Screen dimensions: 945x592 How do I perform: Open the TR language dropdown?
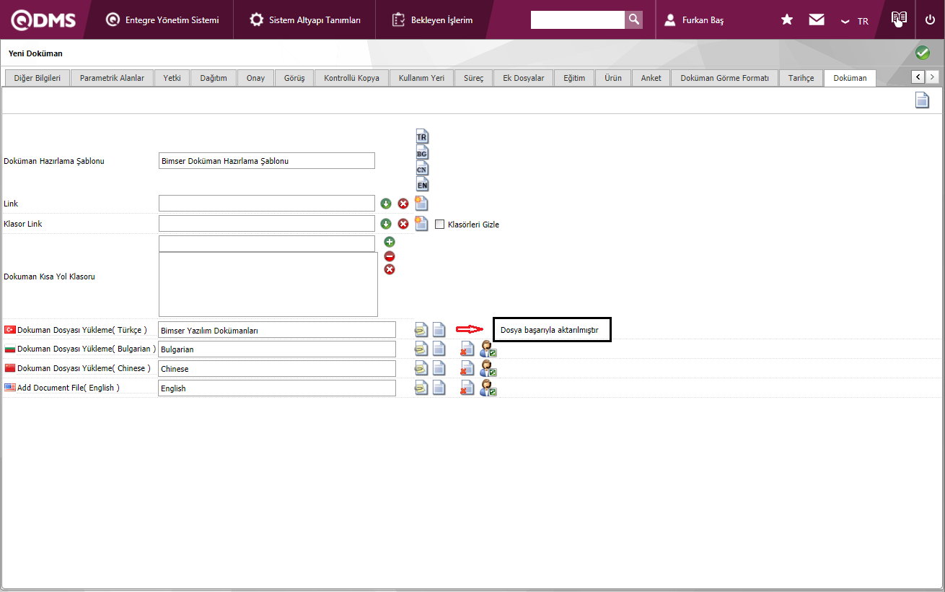[855, 21]
